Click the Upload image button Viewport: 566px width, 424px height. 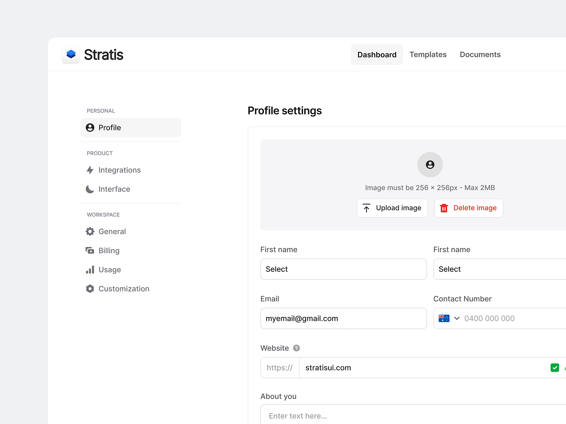(x=392, y=208)
